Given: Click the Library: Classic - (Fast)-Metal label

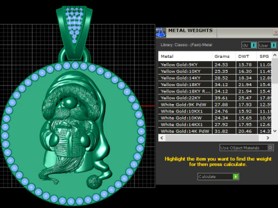Looking at the screenshot, I should click(x=186, y=45).
